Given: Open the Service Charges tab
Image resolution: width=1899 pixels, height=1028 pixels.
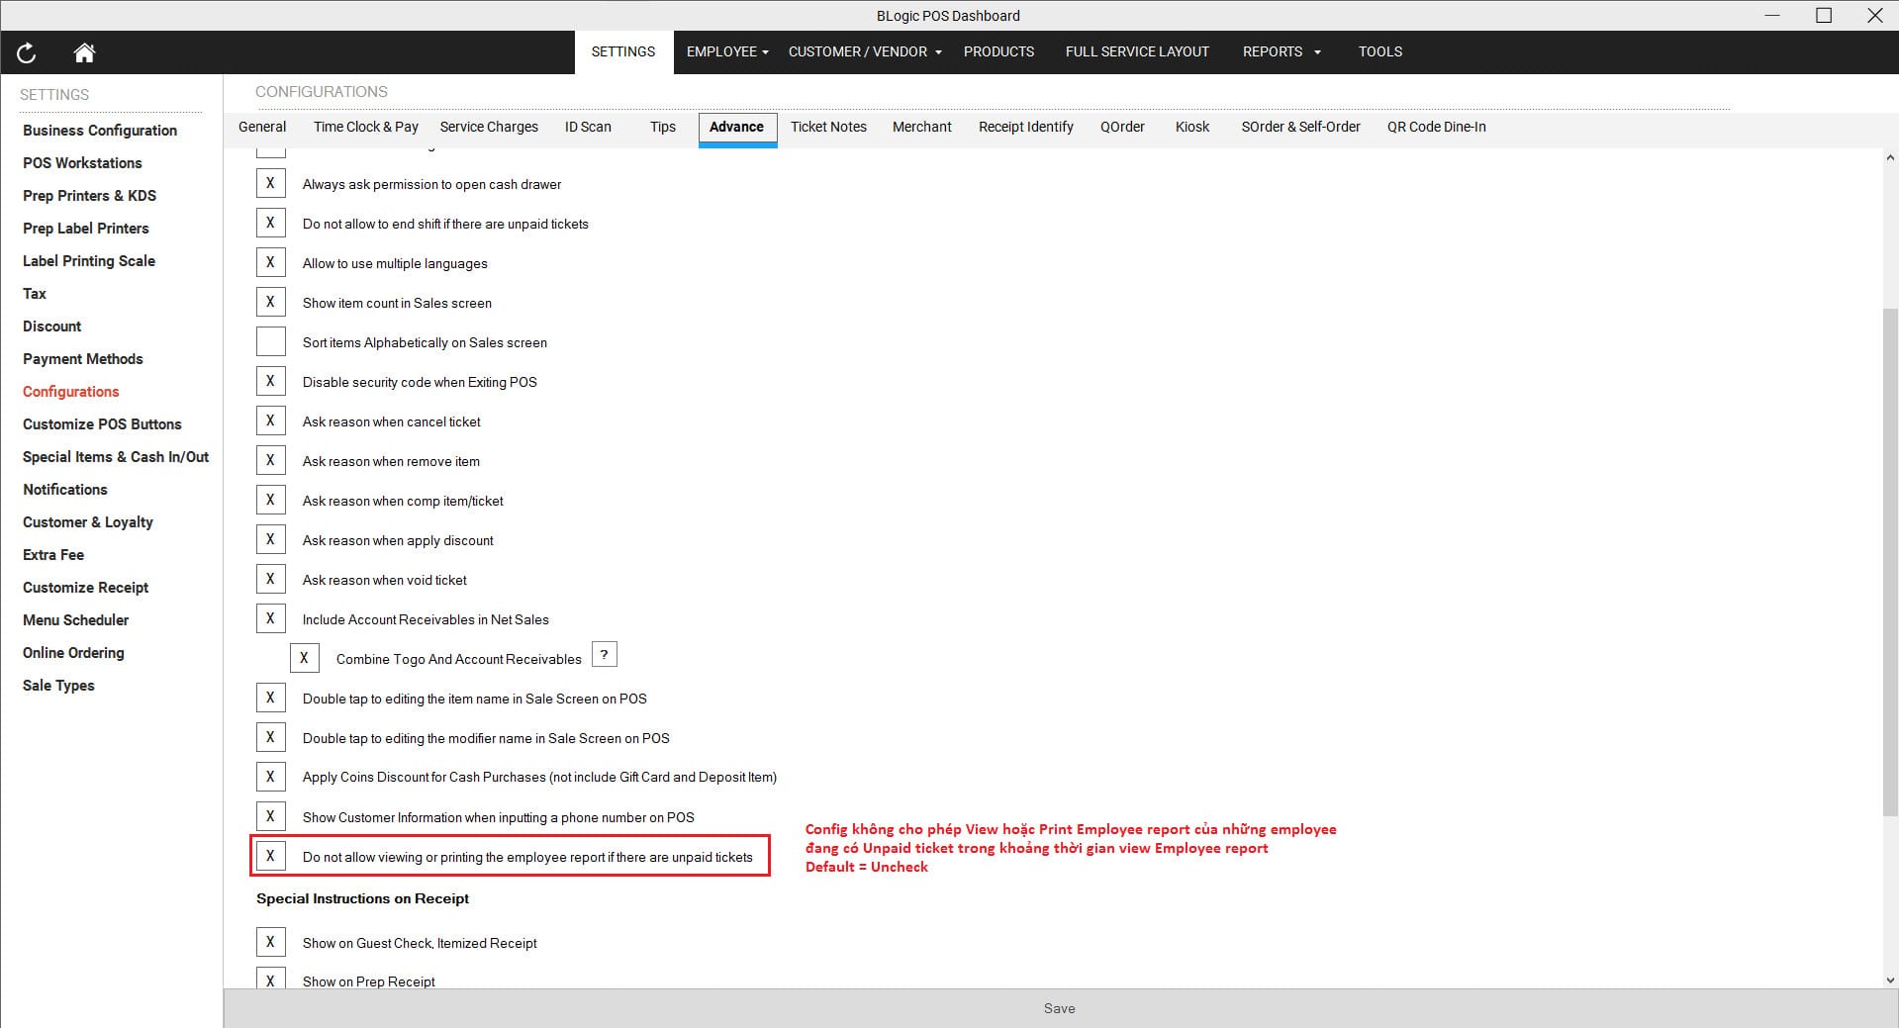Looking at the screenshot, I should pos(489,127).
